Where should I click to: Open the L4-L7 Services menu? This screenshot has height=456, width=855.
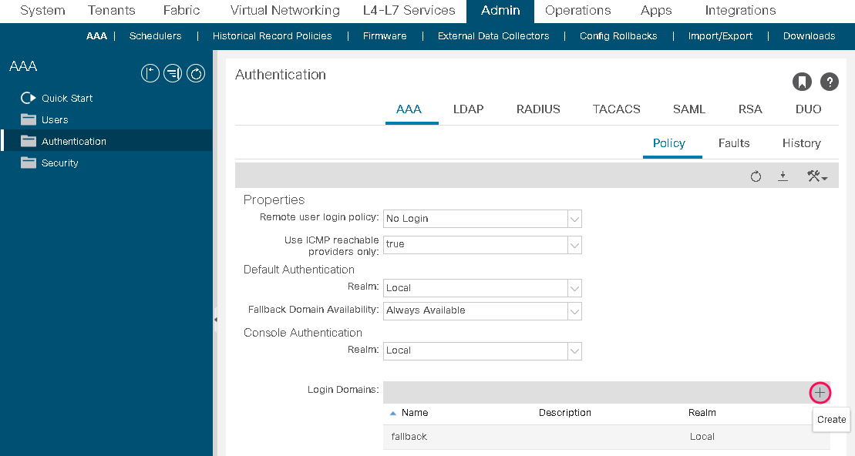coord(409,10)
